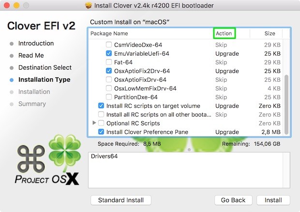Close the installer window with red button

7,5
